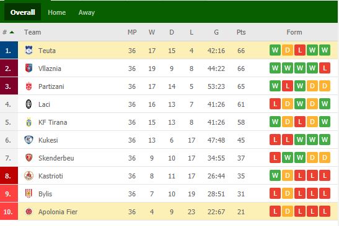
Task: Click the Kastrioti club crest icon
Action: tap(29, 175)
